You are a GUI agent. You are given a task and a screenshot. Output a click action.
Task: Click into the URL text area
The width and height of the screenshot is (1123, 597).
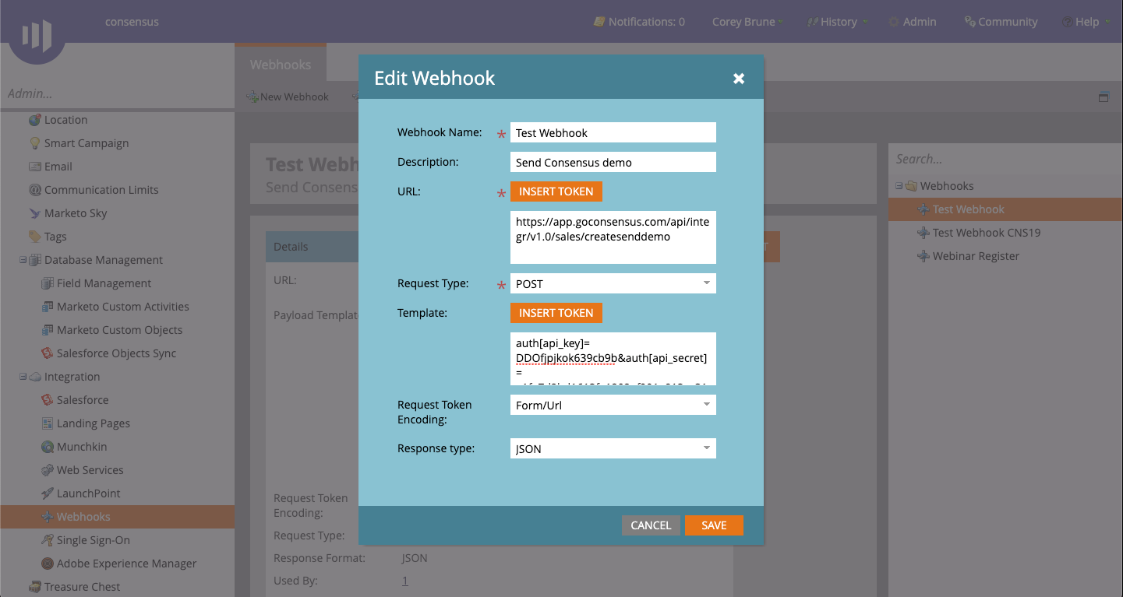click(613, 237)
